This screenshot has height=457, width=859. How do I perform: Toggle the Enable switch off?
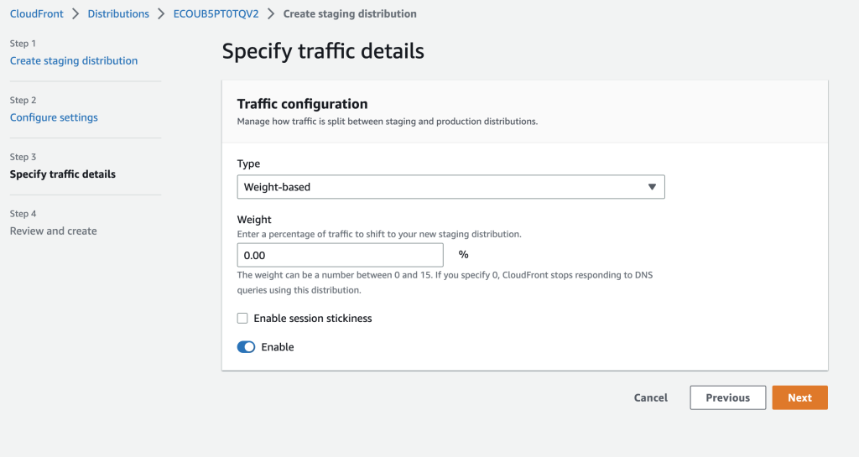pos(246,347)
